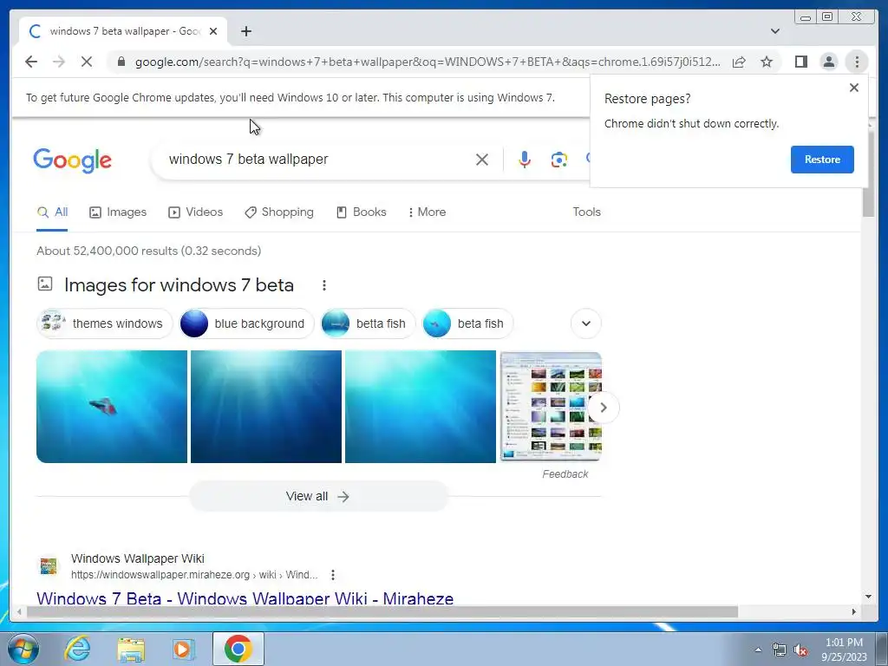
Task: Click the horizontal scrollbar thumb
Action: pyautogui.click(x=382, y=611)
